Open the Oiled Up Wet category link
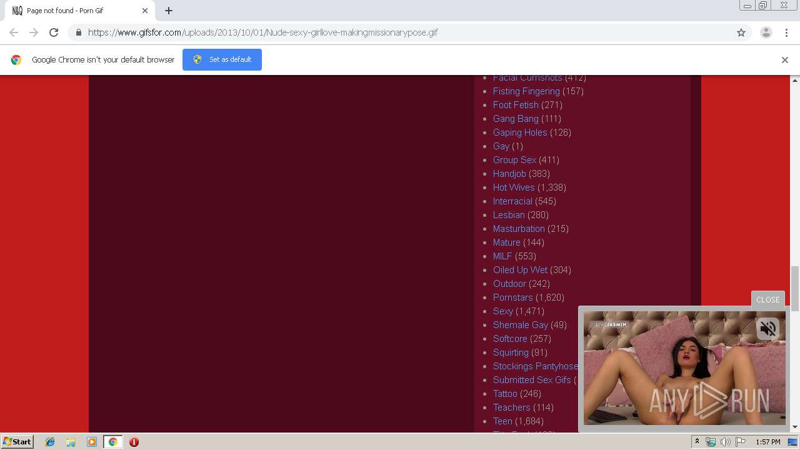Screen dimensions: 800x450 click(520, 270)
